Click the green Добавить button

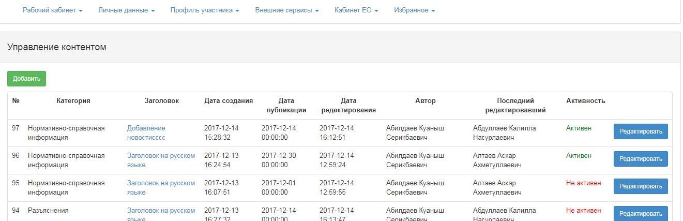coord(26,79)
